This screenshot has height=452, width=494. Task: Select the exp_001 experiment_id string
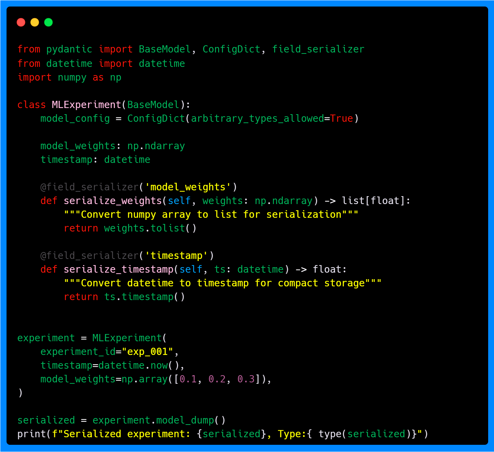click(x=148, y=352)
